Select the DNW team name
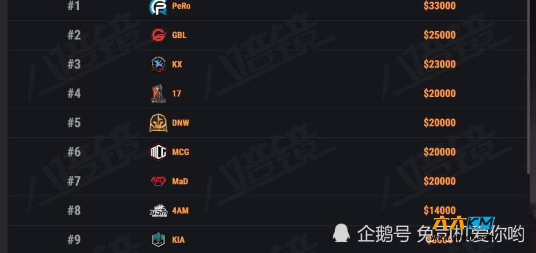This screenshot has height=253, width=536. 181,123
